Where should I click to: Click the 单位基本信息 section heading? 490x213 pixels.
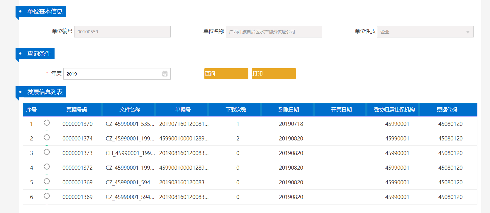click(x=45, y=11)
